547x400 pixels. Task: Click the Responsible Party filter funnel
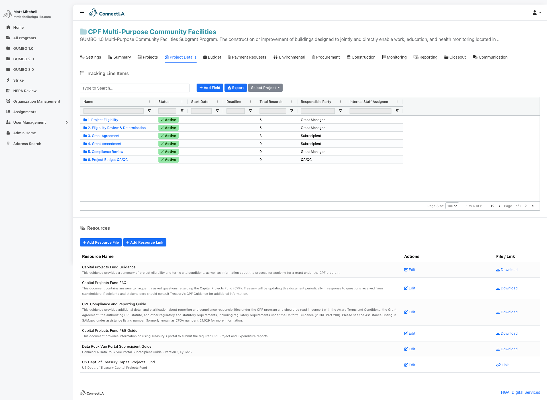340,111
